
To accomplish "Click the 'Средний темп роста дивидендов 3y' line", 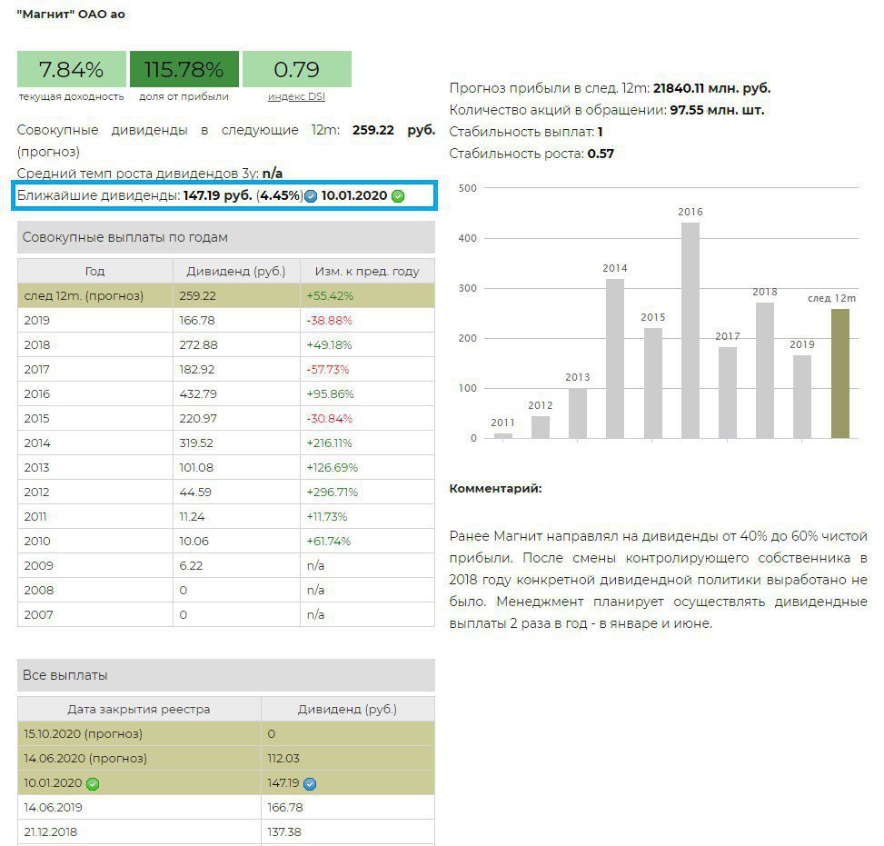I will pos(150,174).
